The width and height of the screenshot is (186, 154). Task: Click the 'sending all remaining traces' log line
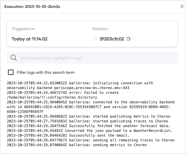point(90,140)
